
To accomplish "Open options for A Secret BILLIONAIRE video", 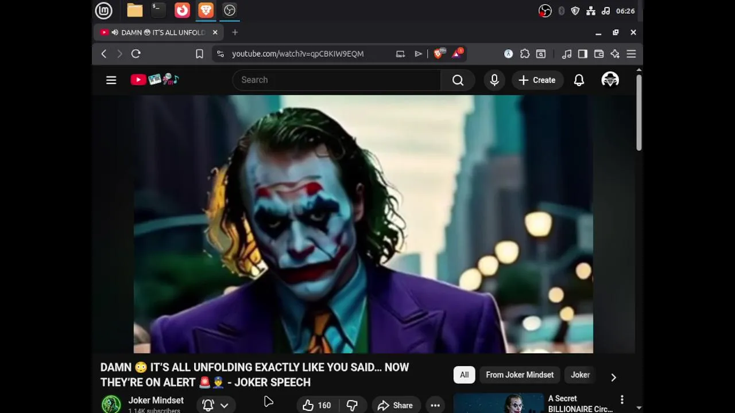I will 622,399.
